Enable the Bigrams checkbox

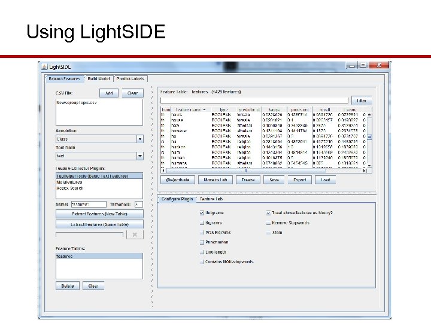tap(202, 223)
